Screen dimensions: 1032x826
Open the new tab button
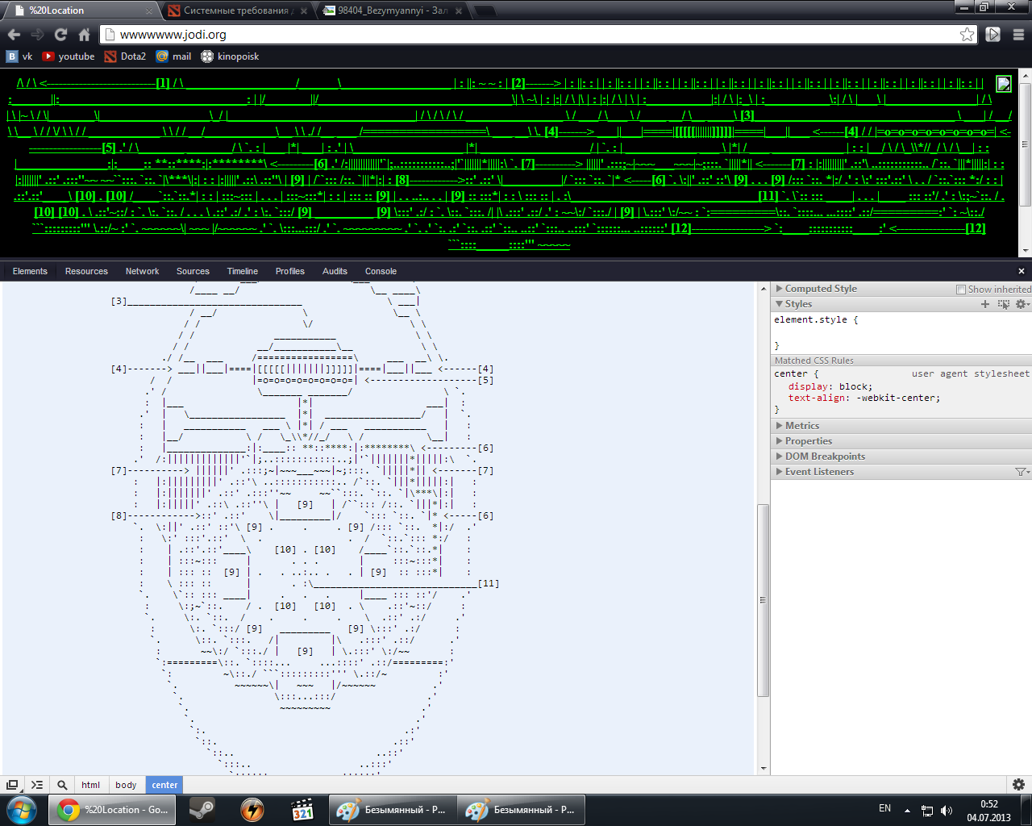(485, 10)
